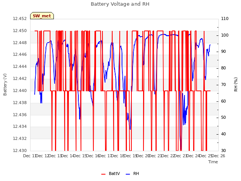Click the 90 RH tick label
The width and height of the screenshot is (241, 181).
click(x=223, y=52)
